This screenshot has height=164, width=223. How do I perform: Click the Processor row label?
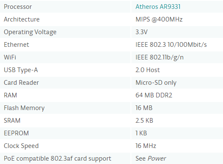(x=18, y=7)
